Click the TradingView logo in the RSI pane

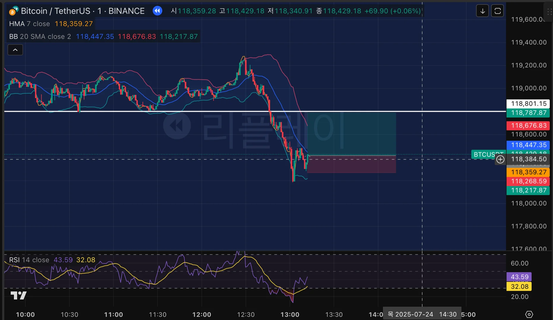click(18, 295)
